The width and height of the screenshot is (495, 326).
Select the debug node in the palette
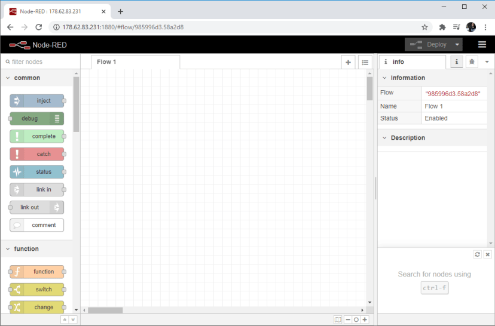(x=37, y=119)
